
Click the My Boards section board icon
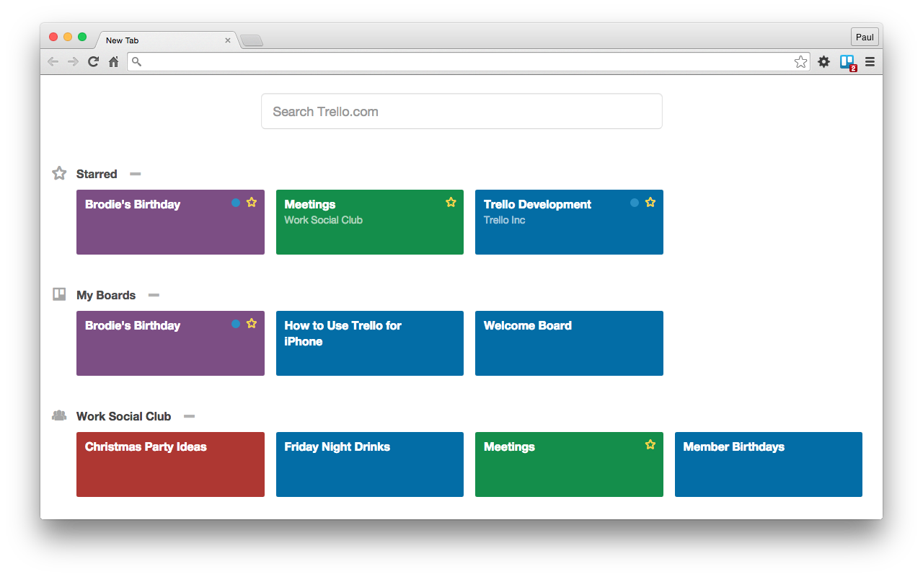pos(59,294)
